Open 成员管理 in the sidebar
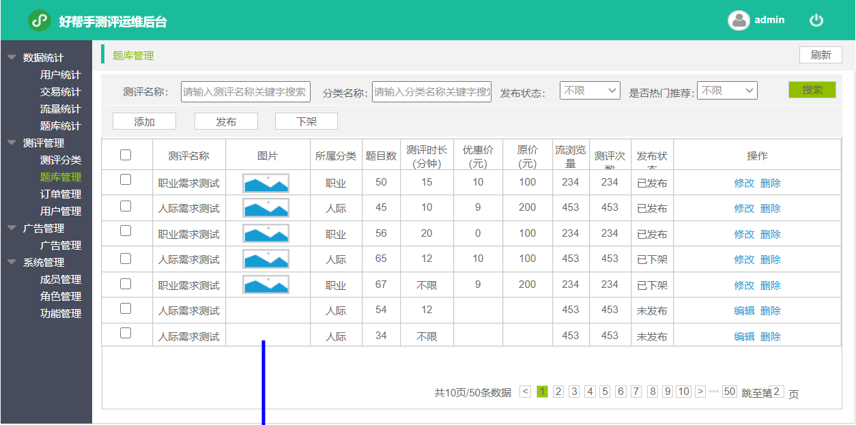Image resolution: width=856 pixels, height=425 pixels. (x=60, y=280)
